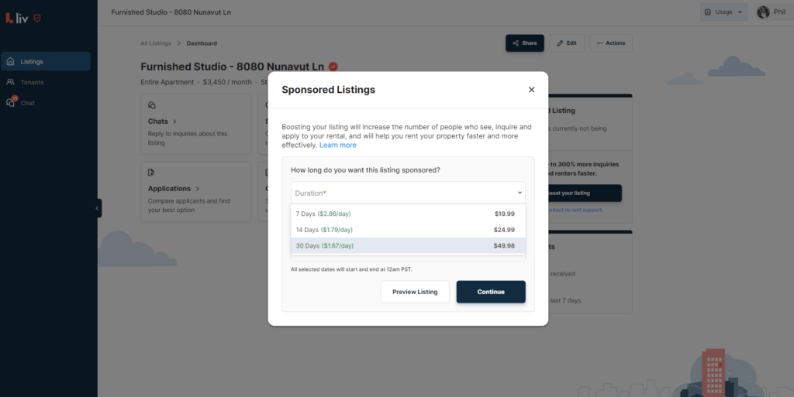Click the Applications card document icon

click(x=151, y=173)
